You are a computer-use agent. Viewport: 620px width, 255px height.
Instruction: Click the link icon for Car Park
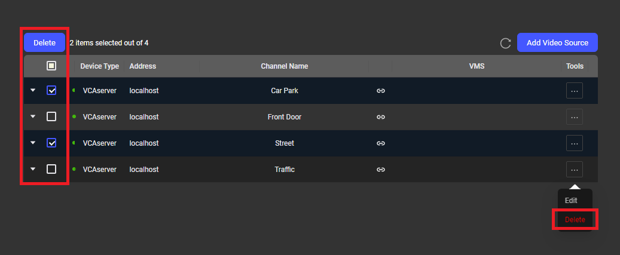click(x=380, y=91)
